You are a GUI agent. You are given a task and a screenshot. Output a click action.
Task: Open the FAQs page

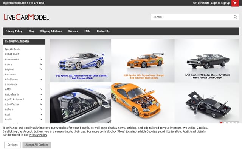(x=87, y=31)
